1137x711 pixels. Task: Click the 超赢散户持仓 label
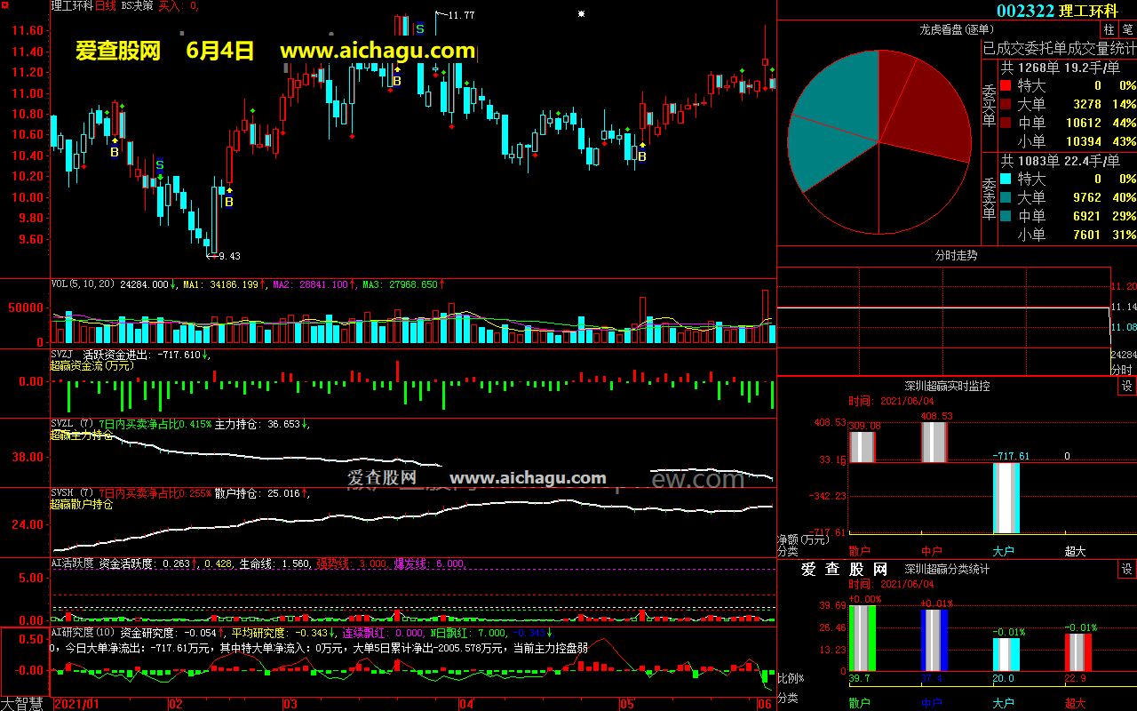coord(83,504)
